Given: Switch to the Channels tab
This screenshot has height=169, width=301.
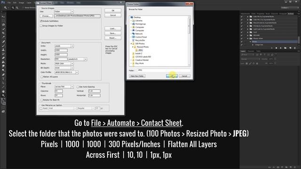Looking at the screenshot, I should pos(251,51).
